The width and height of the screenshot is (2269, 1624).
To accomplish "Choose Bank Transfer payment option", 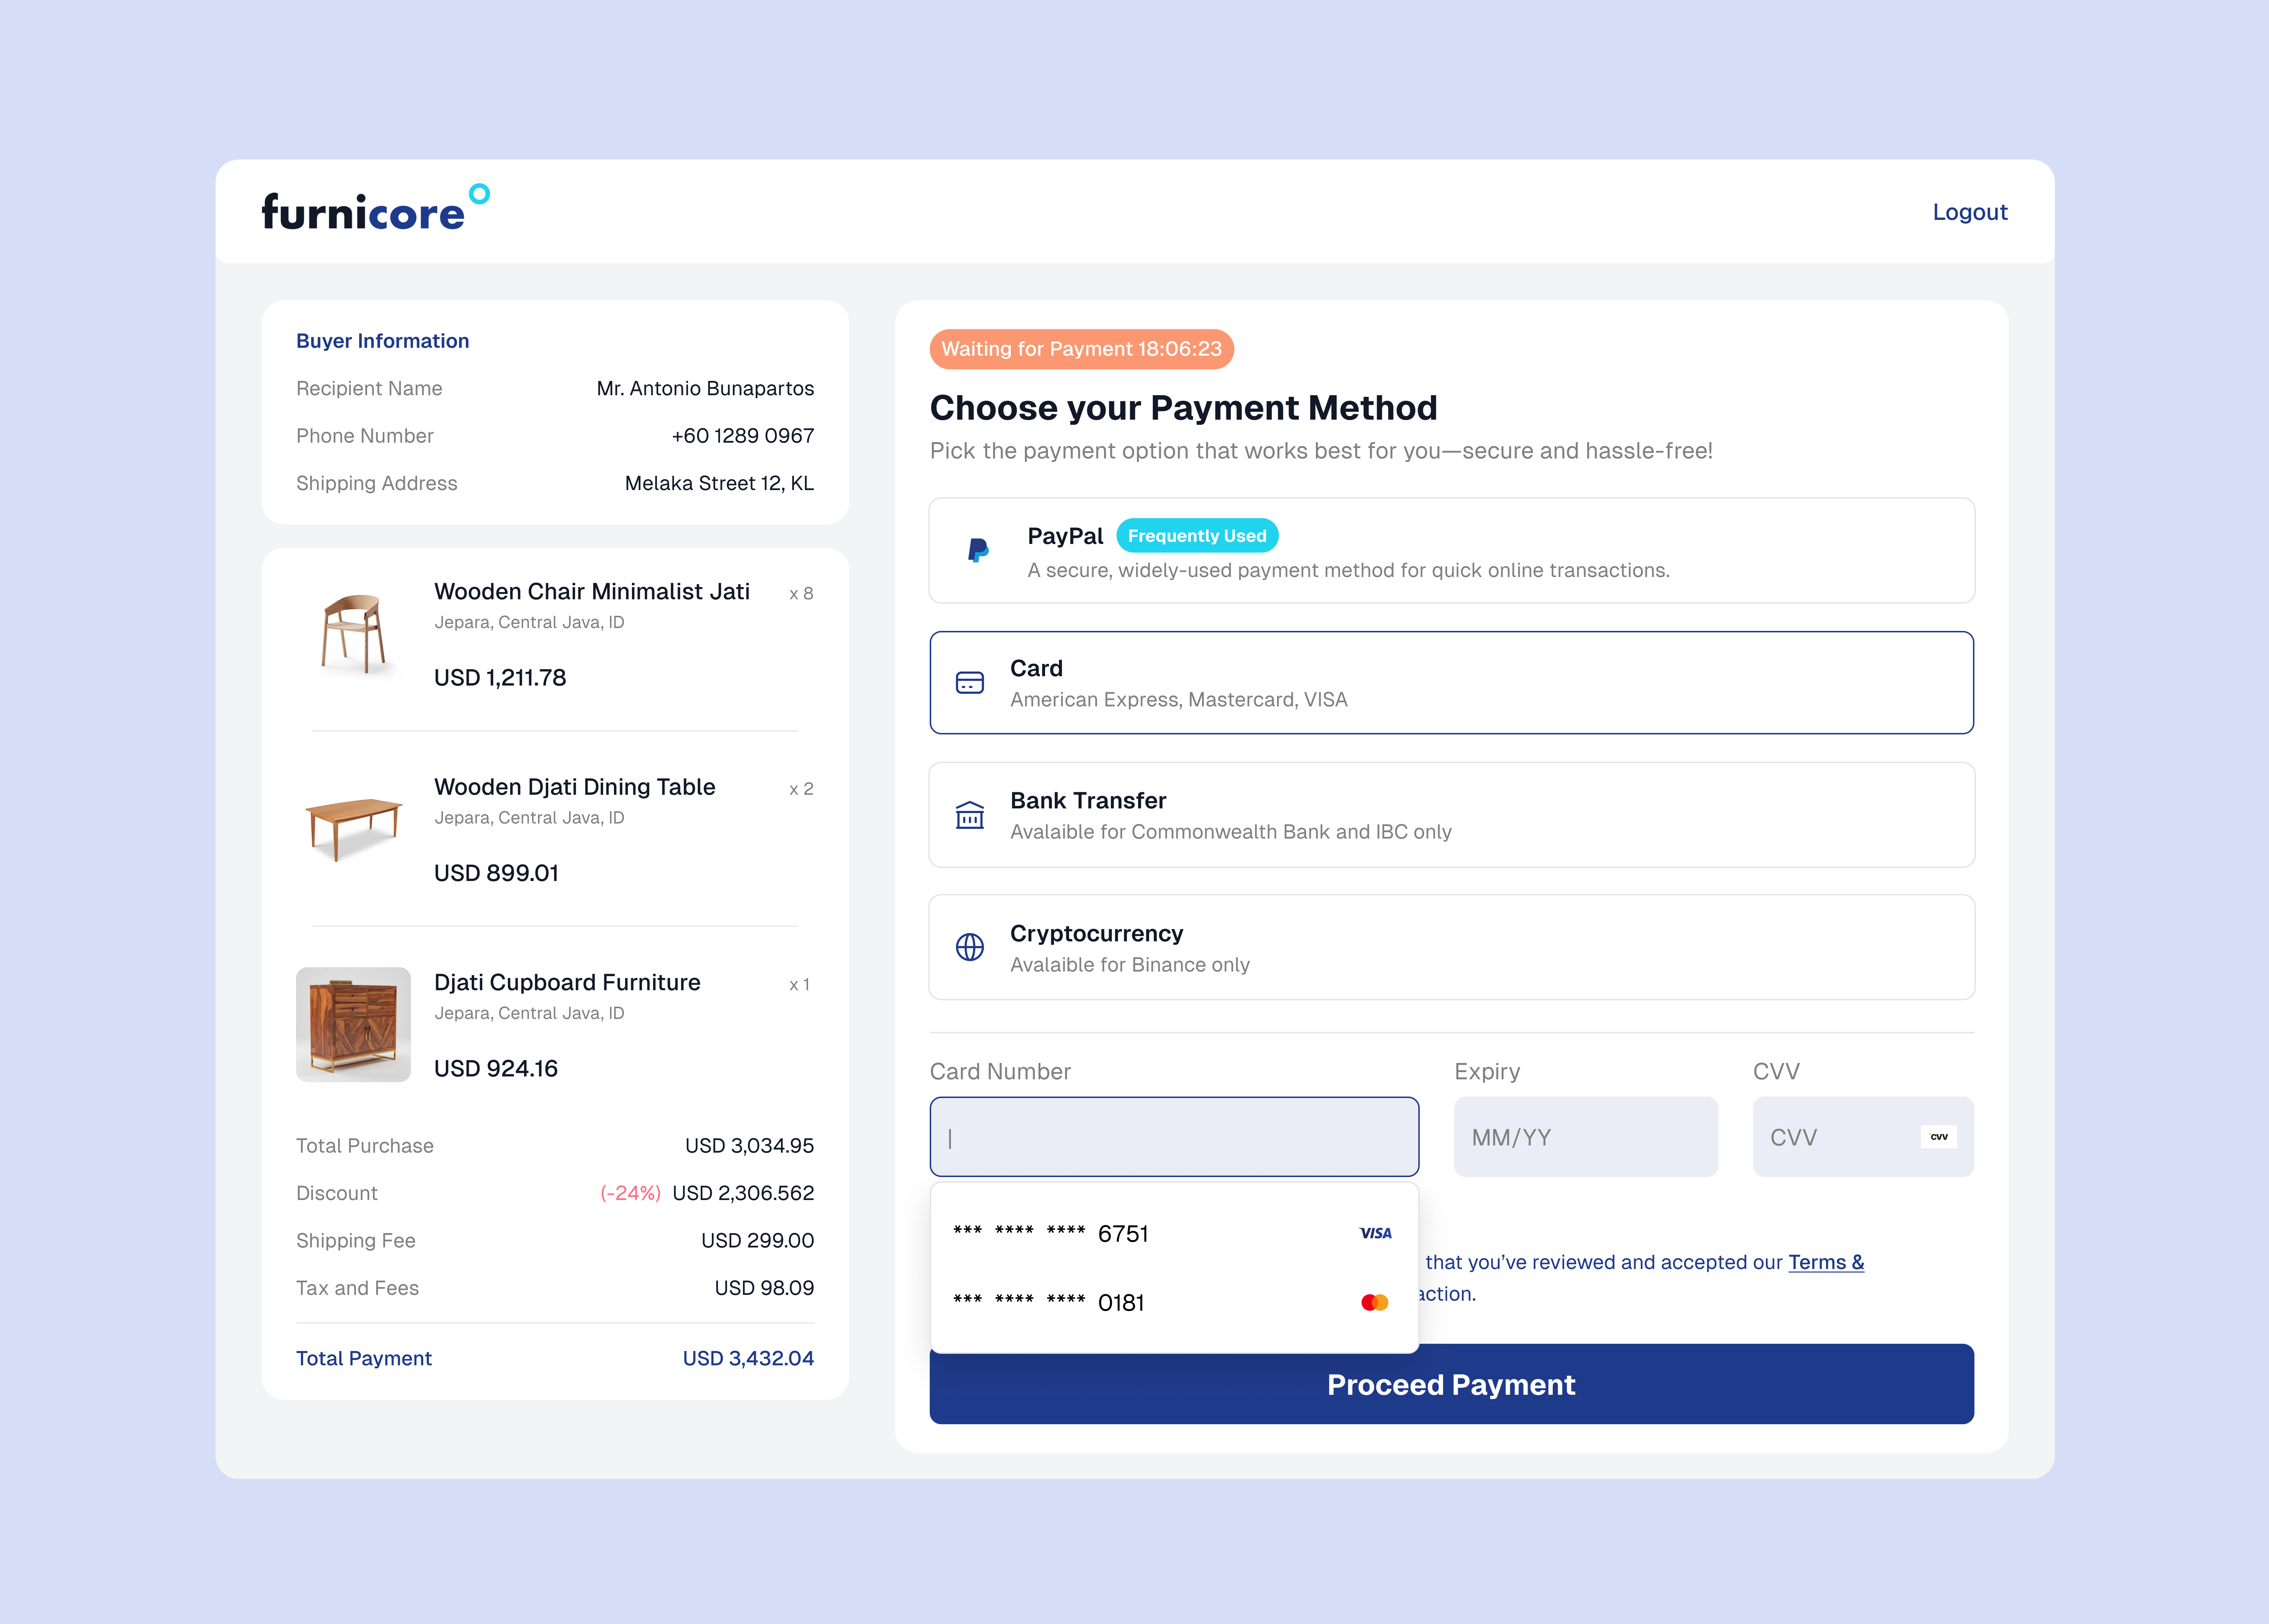I will 1452,815.
